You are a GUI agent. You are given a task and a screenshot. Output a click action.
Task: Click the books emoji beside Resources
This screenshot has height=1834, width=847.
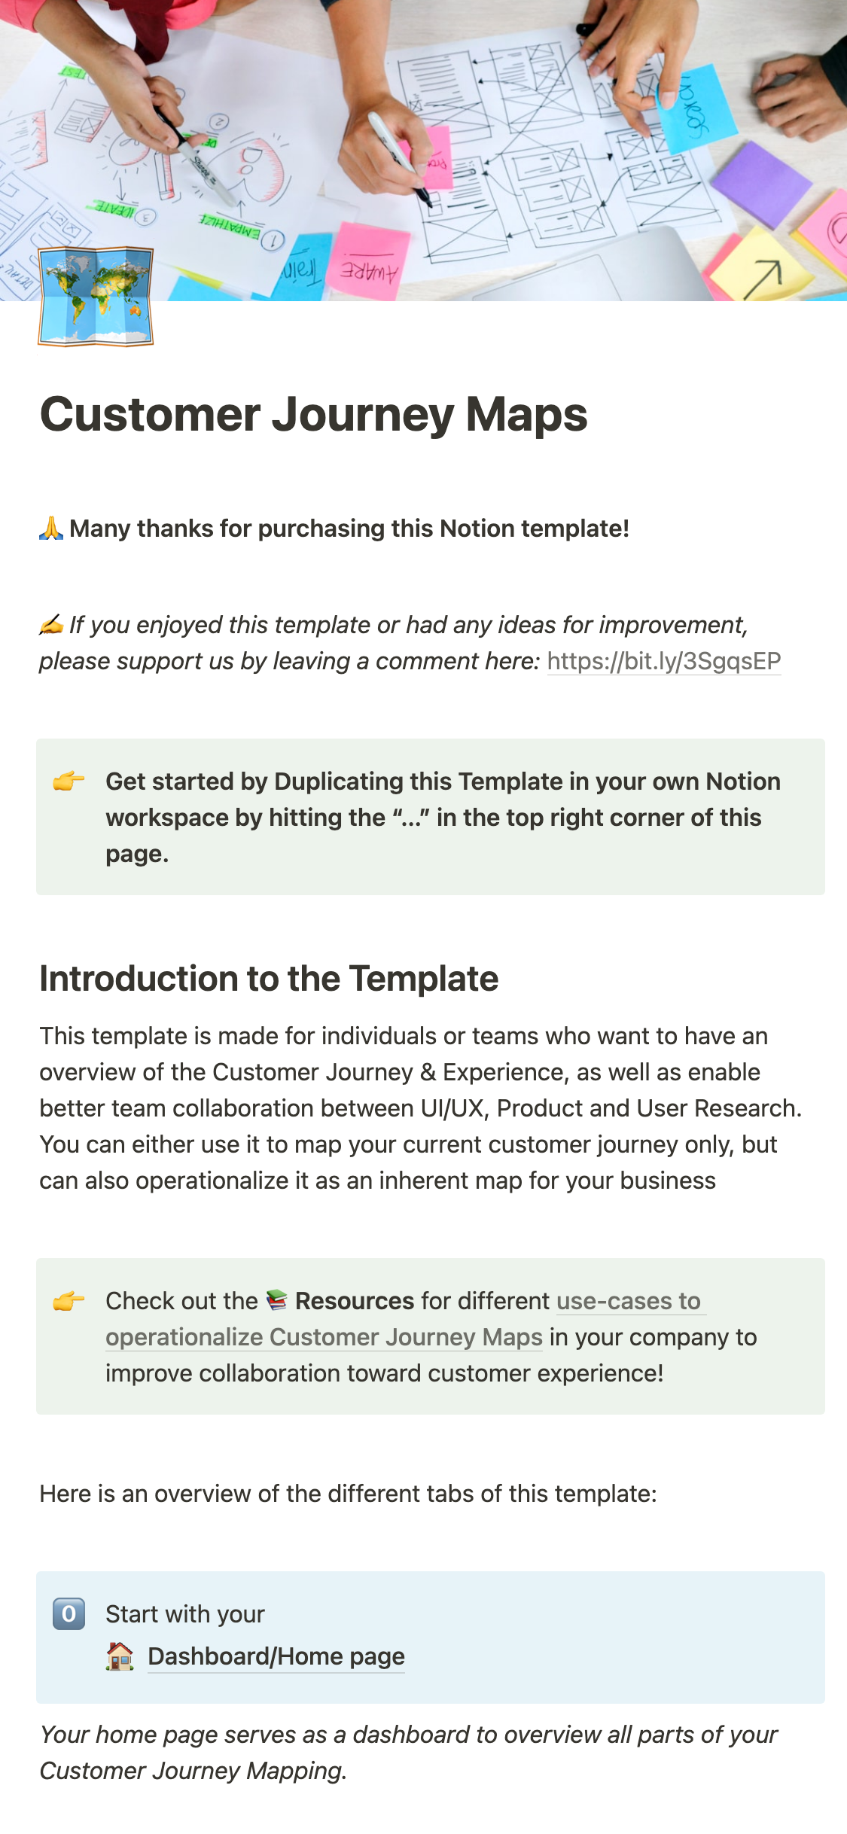click(x=277, y=1300)
